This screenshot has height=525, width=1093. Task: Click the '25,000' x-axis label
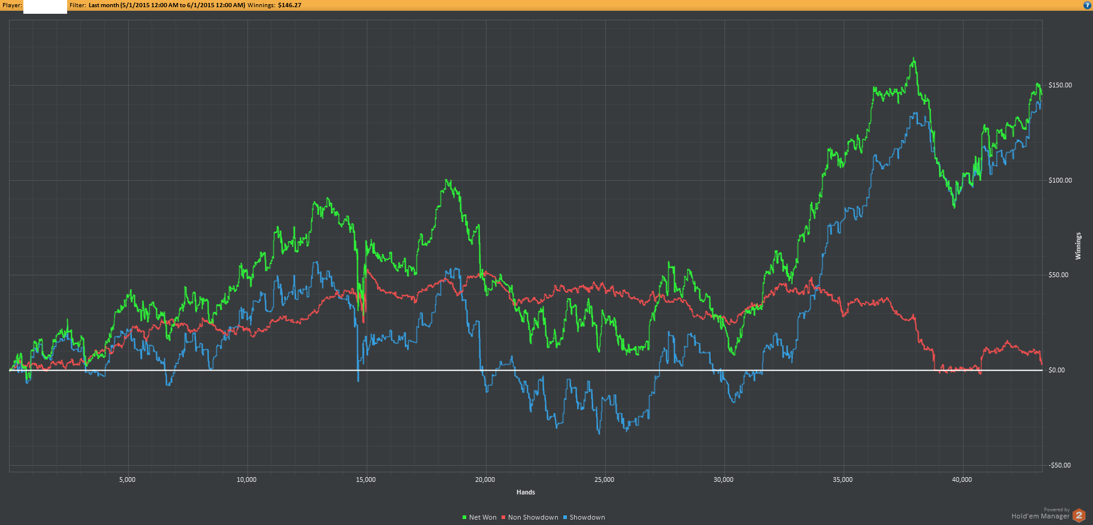pyautogui.click(x=605, y=480)
